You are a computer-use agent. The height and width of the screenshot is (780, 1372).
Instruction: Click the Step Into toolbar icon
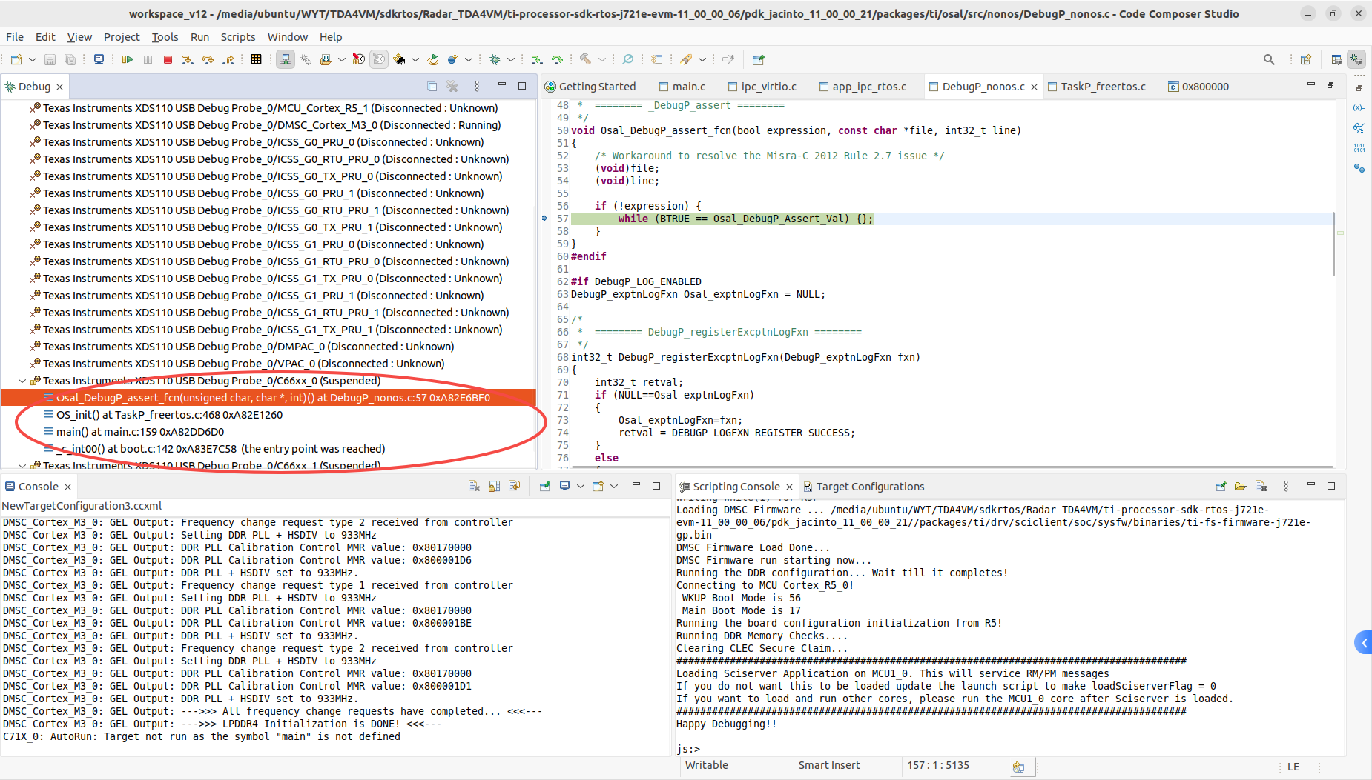[188, 59]
